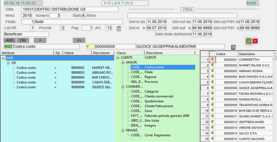Image resolution: width=277 pixels, height=142 pixels.
Task: Click the Stato field showing A
Action: point(84,15)
